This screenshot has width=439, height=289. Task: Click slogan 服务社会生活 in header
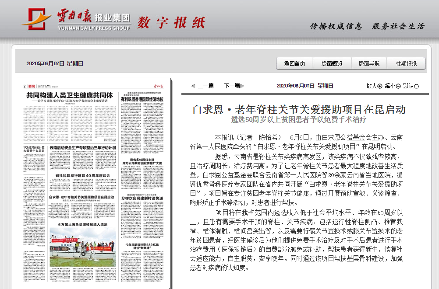[398, 26]
